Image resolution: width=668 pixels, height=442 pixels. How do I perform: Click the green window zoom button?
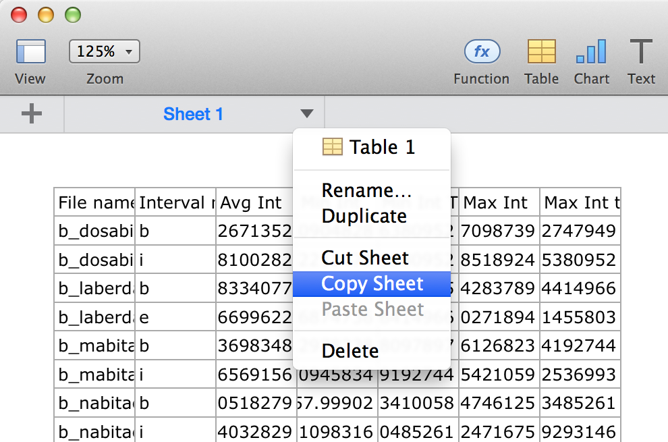click(x=72, y=14)
